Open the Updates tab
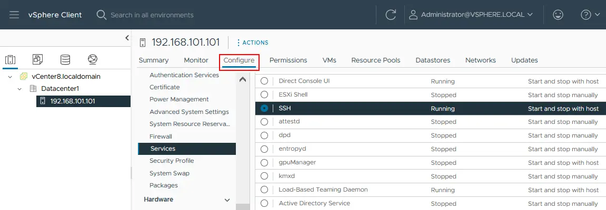The width and height of the screenshot is (606, 210). point(524,60)
